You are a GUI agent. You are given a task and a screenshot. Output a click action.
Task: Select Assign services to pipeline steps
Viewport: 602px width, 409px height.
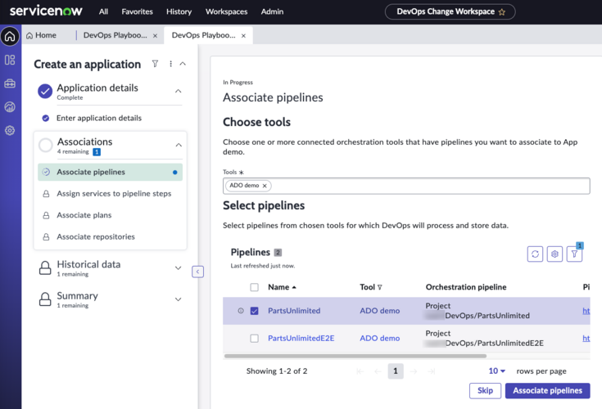click(x=114, y=194)
